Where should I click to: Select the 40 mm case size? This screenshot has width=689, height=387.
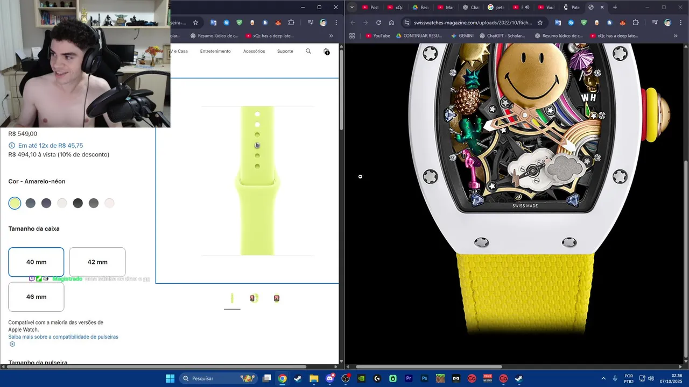36,262
